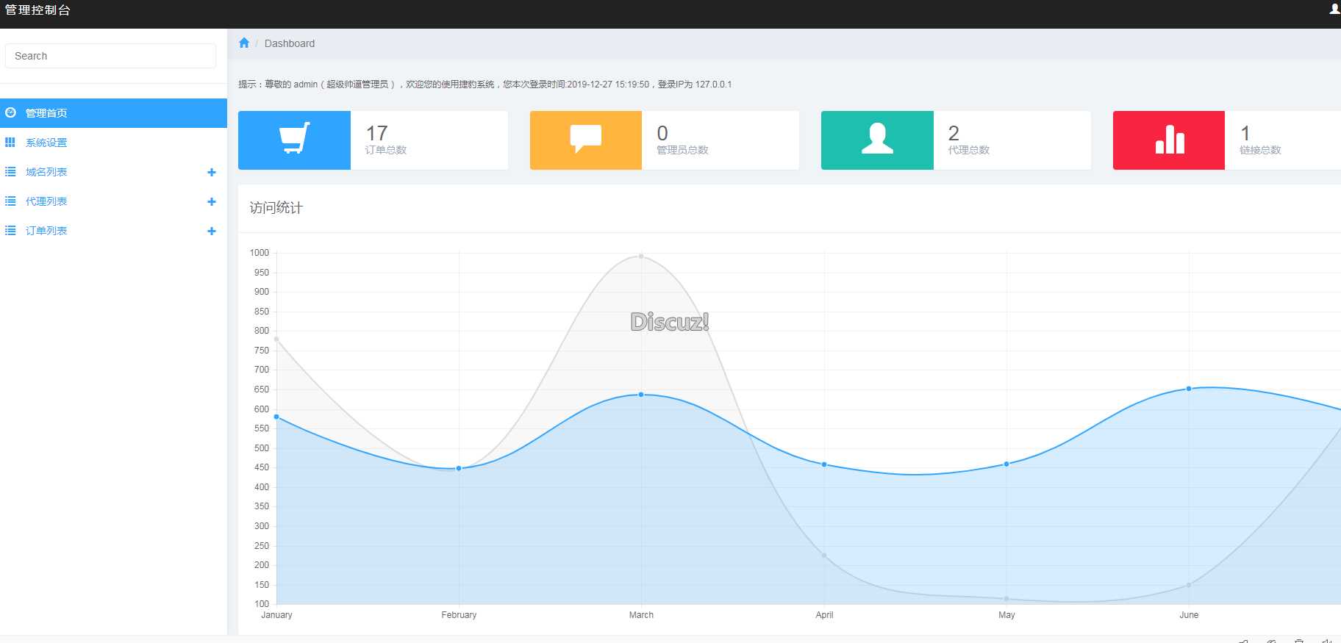Click the 1000 y-axis label

[260, 253]
